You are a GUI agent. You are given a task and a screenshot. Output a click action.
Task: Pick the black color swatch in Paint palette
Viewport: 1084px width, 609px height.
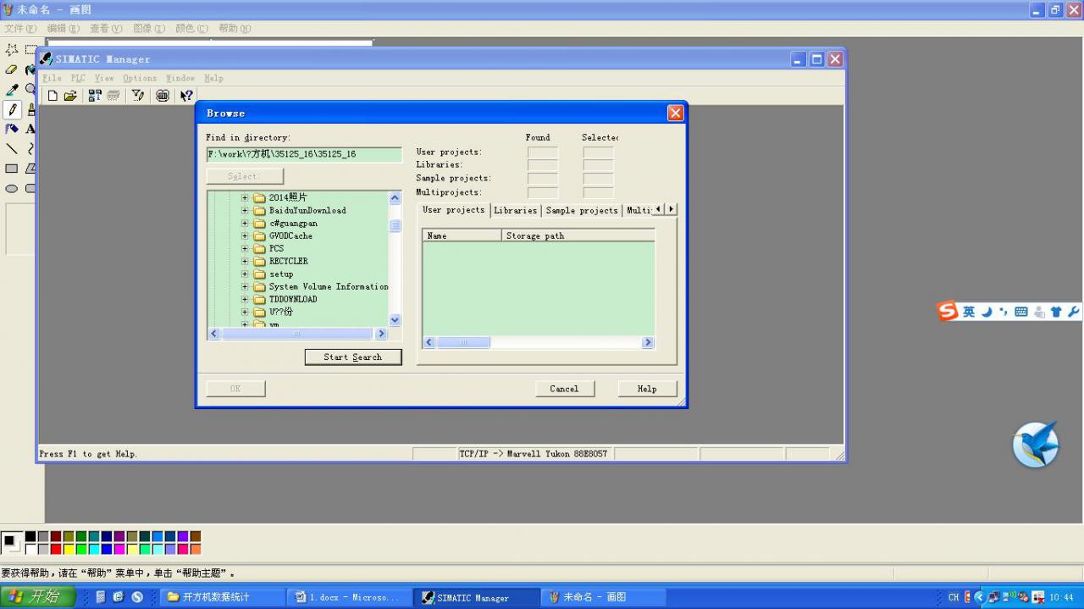[30, 537]
